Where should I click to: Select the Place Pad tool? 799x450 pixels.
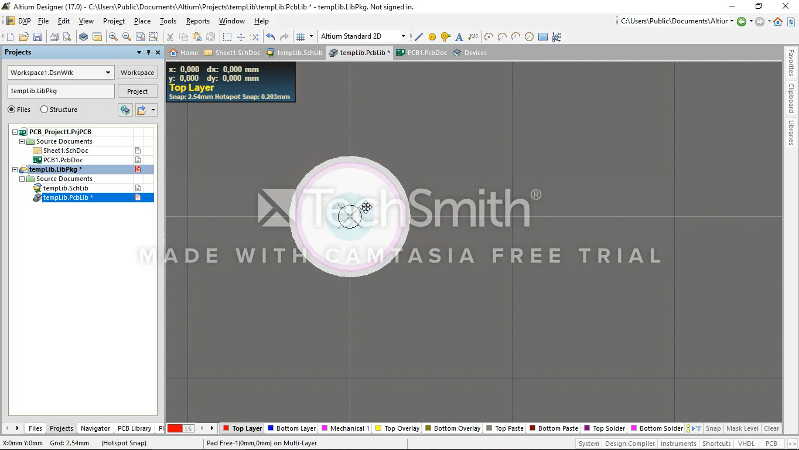[x=432, y=37]
